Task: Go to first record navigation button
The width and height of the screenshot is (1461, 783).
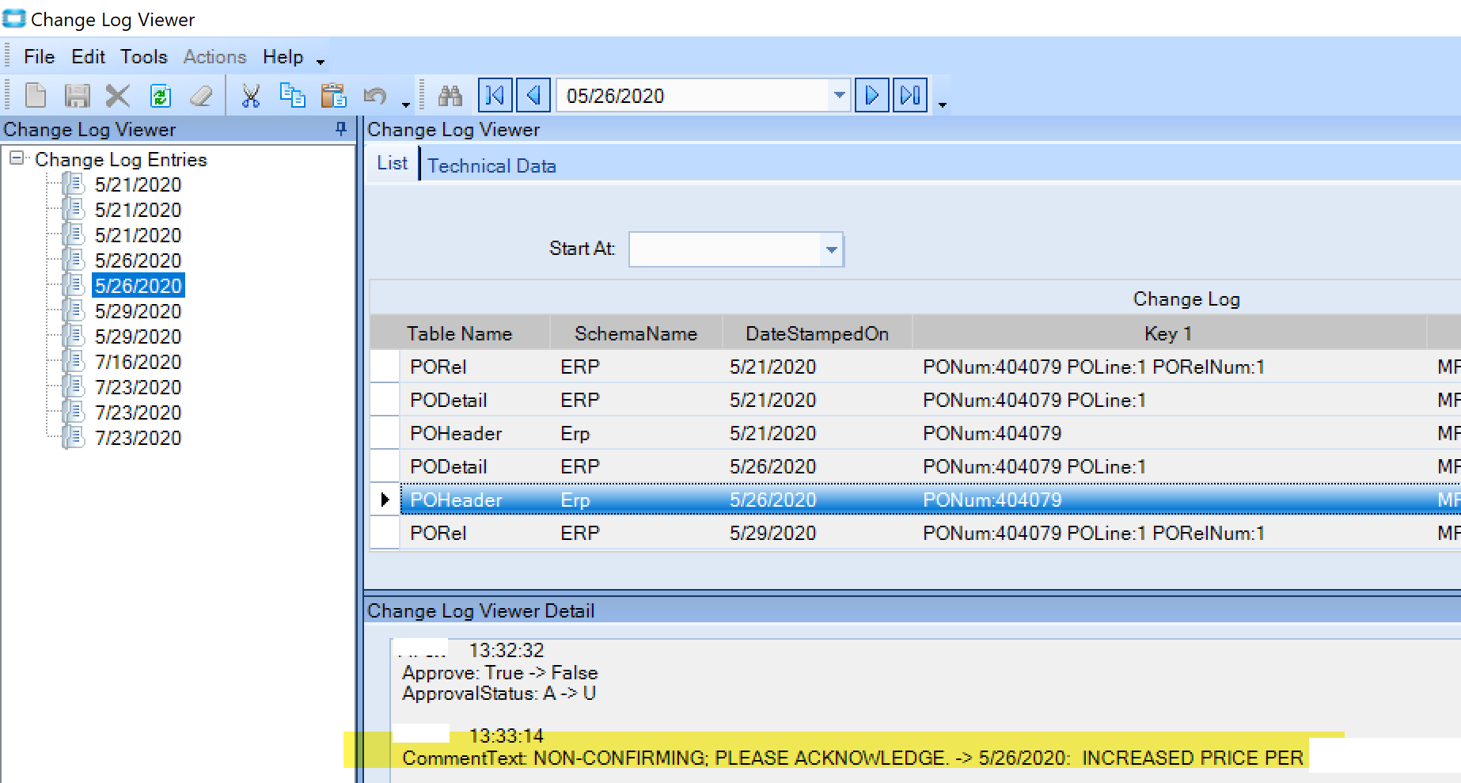Action: click(x=495, y=96)
